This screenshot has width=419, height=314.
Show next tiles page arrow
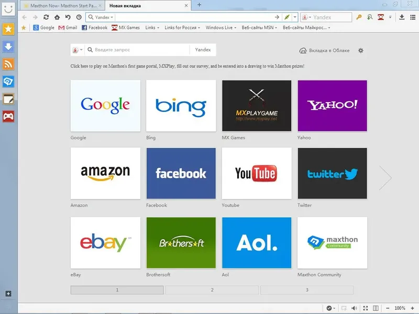click(385, 178)
